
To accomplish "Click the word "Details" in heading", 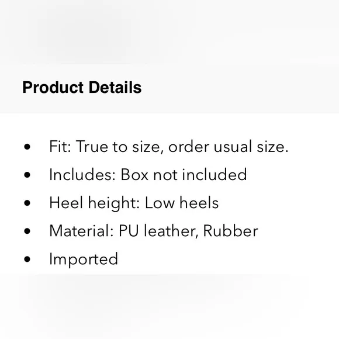I will (115, 87).
